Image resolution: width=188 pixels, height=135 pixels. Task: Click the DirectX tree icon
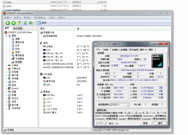tap(9, 88)
